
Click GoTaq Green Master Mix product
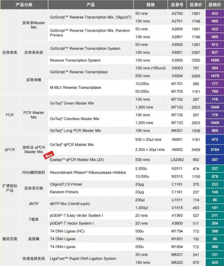72,103
